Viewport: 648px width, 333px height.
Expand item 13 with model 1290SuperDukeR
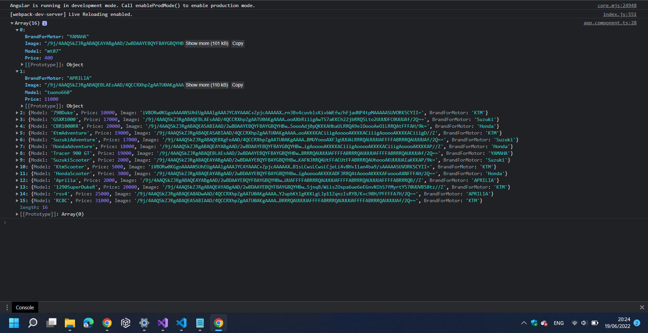(x=17, y=187)
